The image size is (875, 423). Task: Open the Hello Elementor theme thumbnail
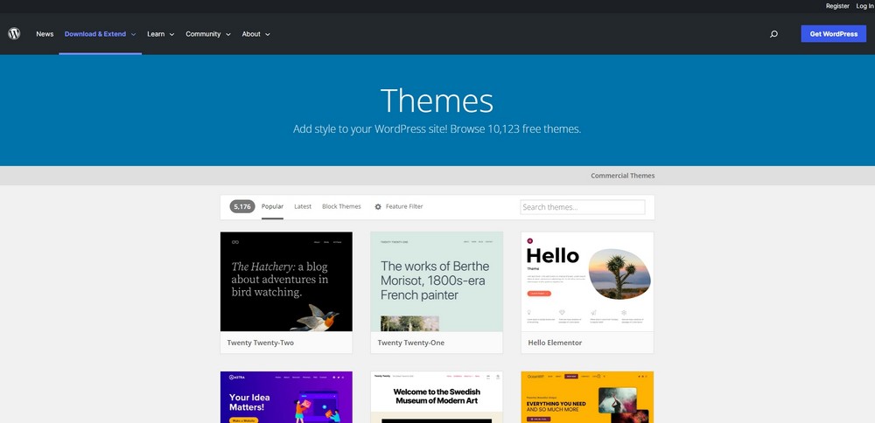coord(587,281)
